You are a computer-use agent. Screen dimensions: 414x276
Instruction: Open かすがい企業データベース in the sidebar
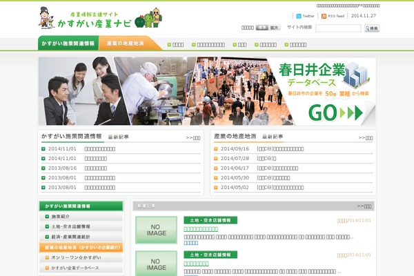[x=81, y=268]
